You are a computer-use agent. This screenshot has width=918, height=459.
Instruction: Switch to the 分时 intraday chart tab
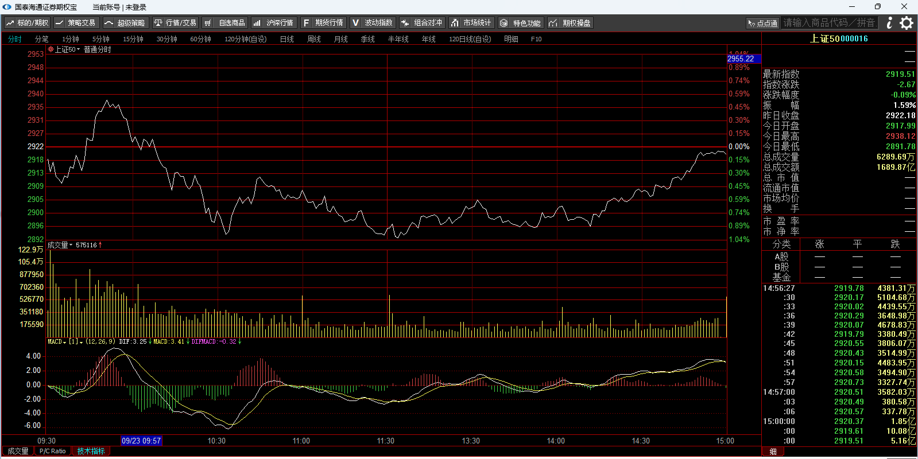tap(15, 39)
